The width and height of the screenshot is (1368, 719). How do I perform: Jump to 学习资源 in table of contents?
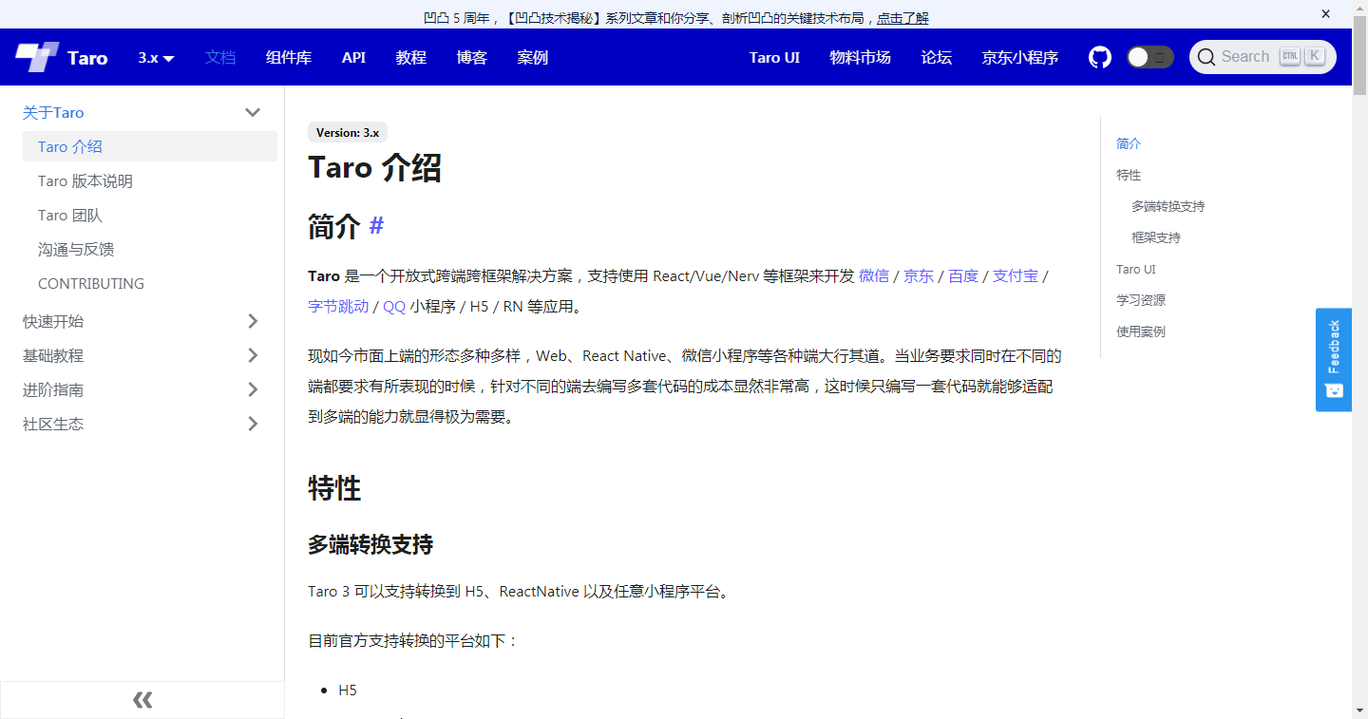coord(1141,300)
